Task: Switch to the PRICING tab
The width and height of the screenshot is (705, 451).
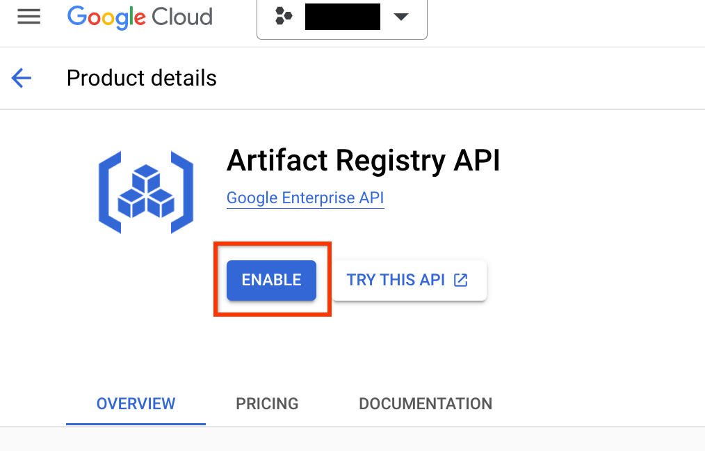Action: click(x=267, y=404)
